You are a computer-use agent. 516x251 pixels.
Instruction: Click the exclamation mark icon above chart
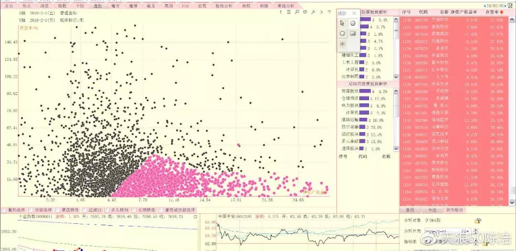[281, 12]
